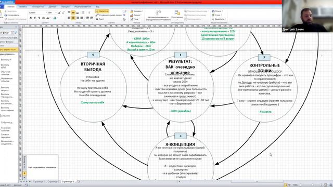
Task: Open the font color picker
Action: [55, 18]
